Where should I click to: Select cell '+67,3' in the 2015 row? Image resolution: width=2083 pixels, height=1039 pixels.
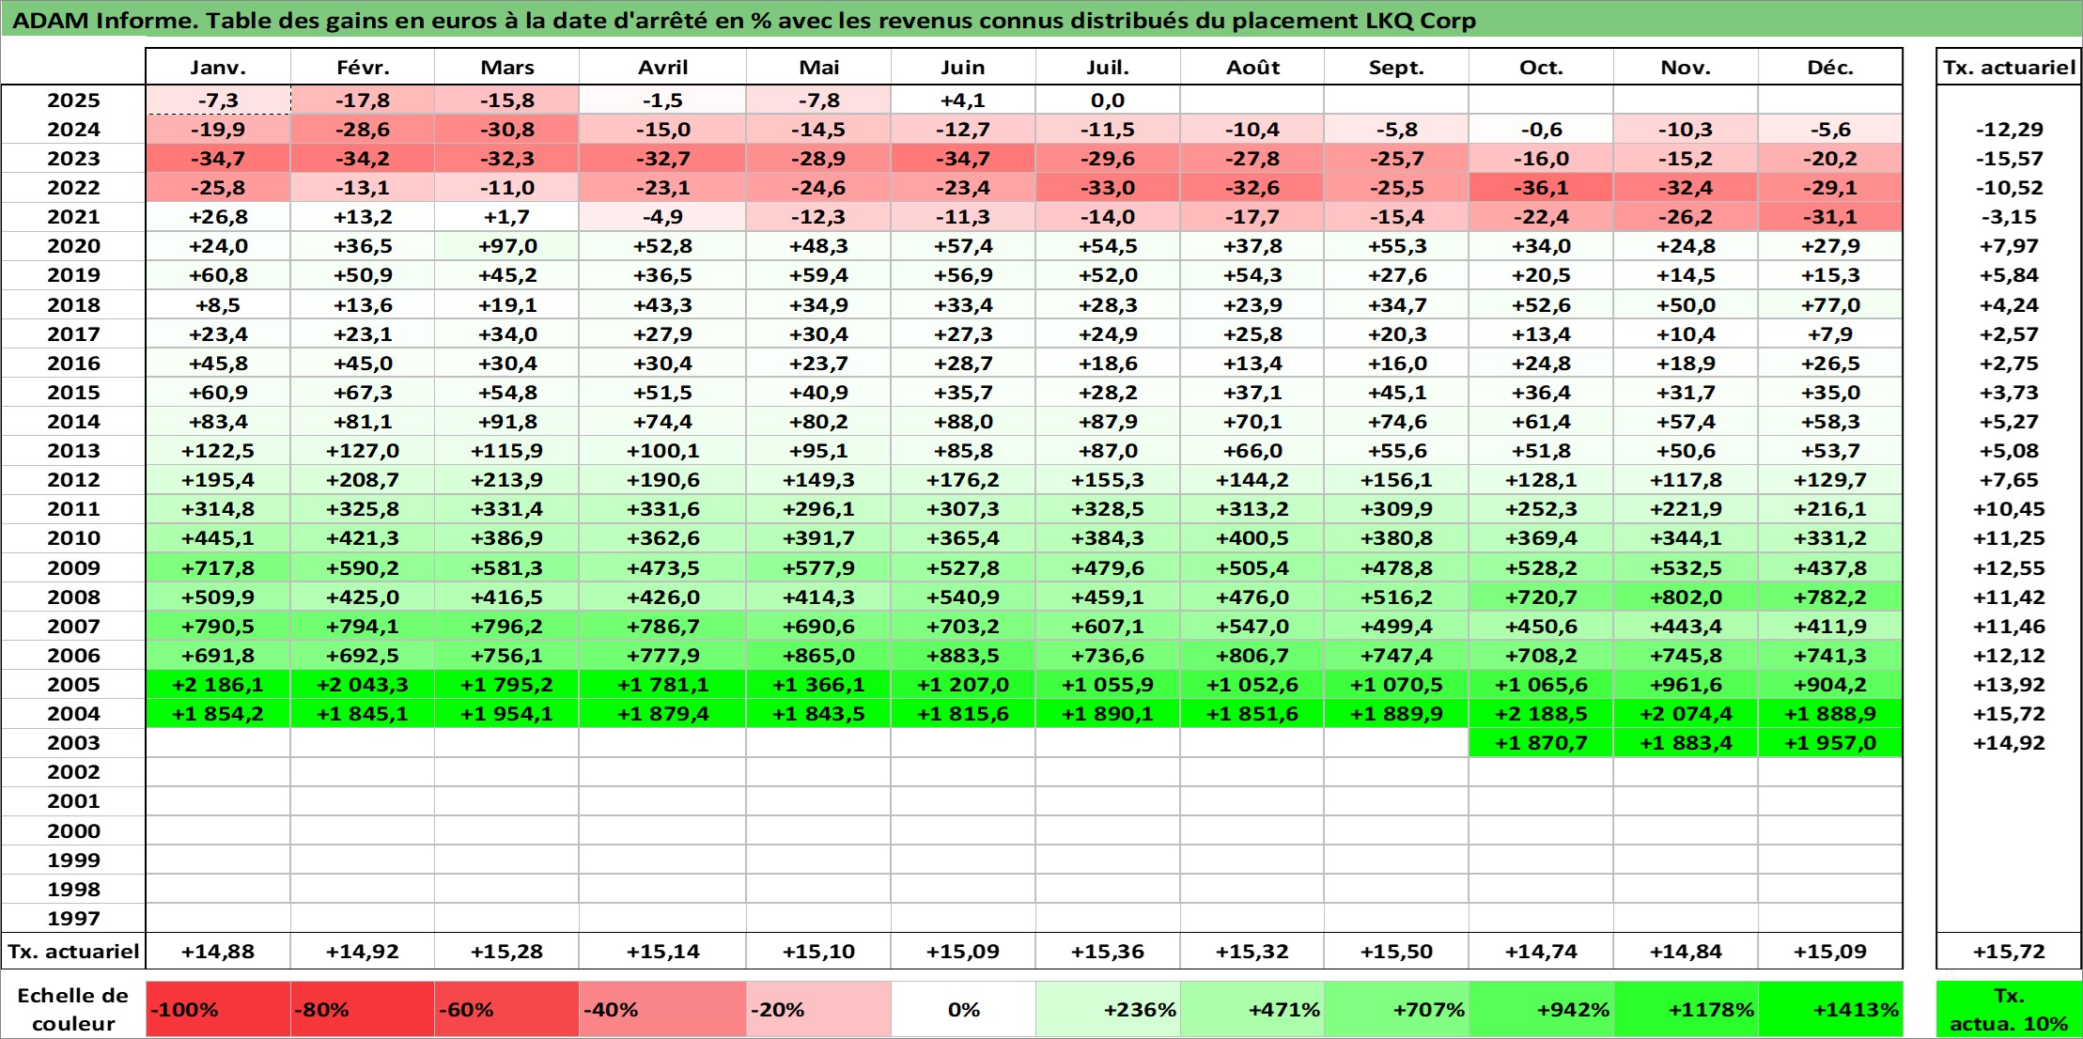(x=363, y=393)
